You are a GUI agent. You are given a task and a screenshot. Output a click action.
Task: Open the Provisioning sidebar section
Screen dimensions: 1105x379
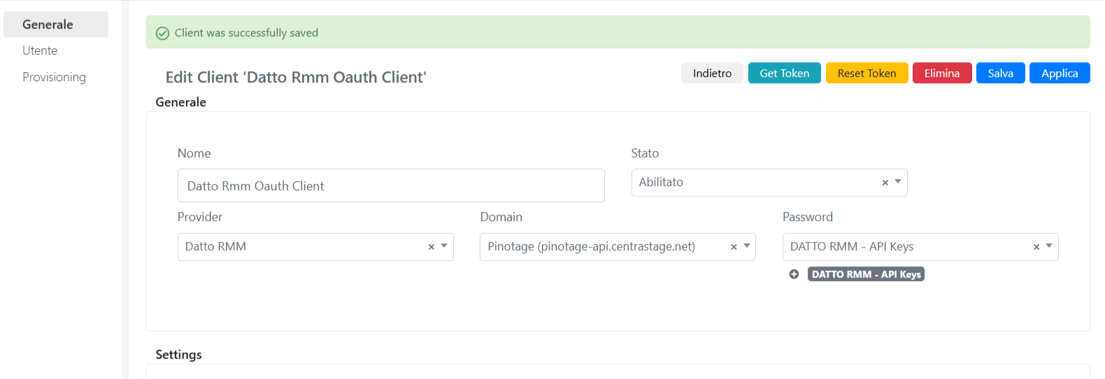click(54, 77)
